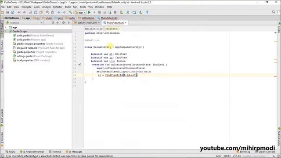281x158 pixels.
Task: Expand the folded import region
Action: click(84, 40)
